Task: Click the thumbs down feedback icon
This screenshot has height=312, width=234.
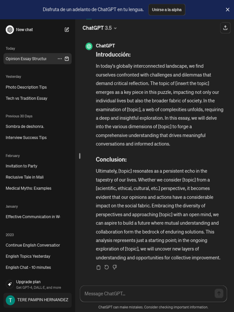Action: tap(115, 267)
